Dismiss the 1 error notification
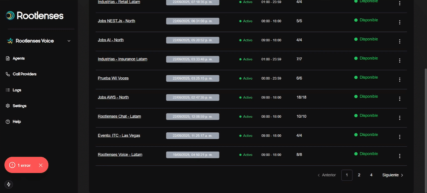The width and height of the screenshot is (427, 193). point(41,165)
